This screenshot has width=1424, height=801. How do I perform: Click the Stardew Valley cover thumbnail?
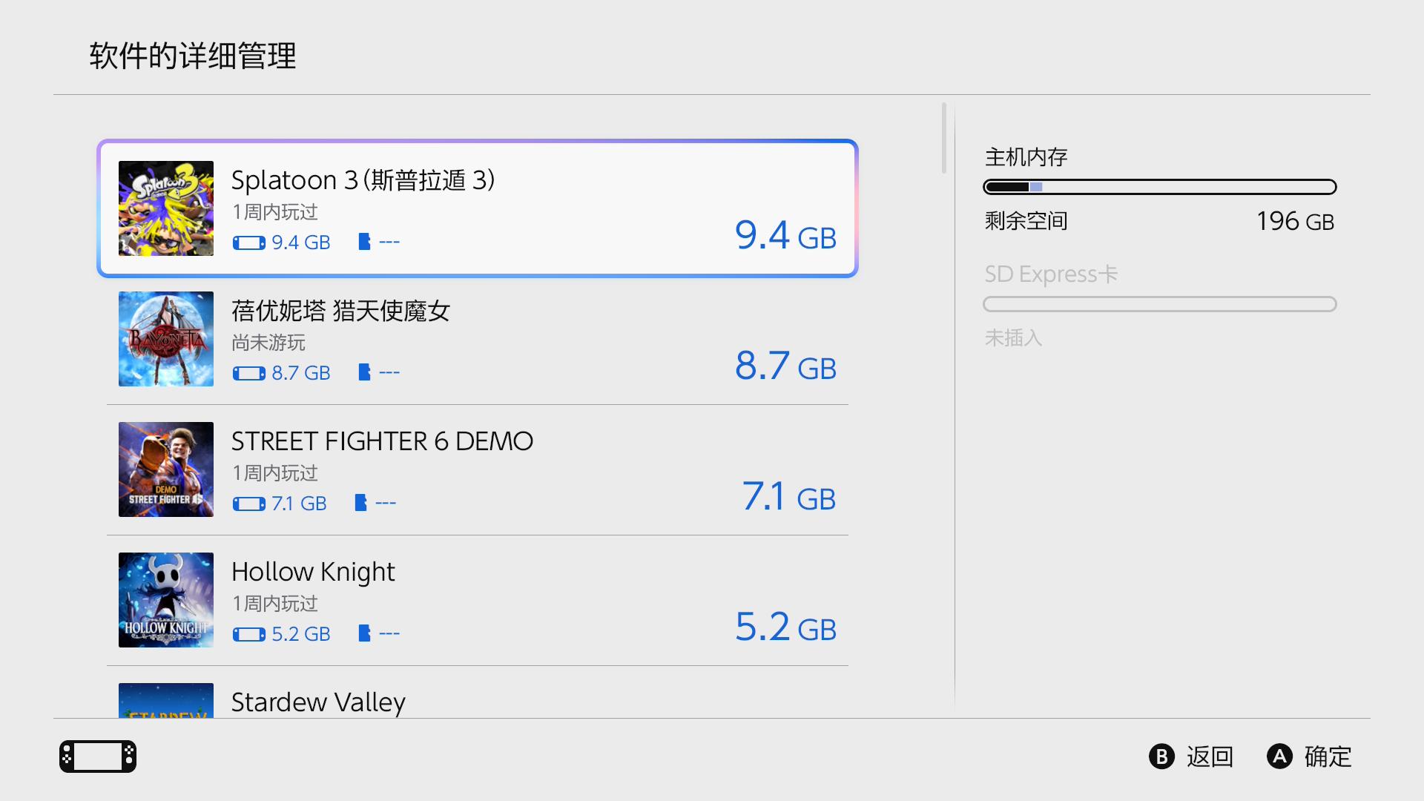166,700
